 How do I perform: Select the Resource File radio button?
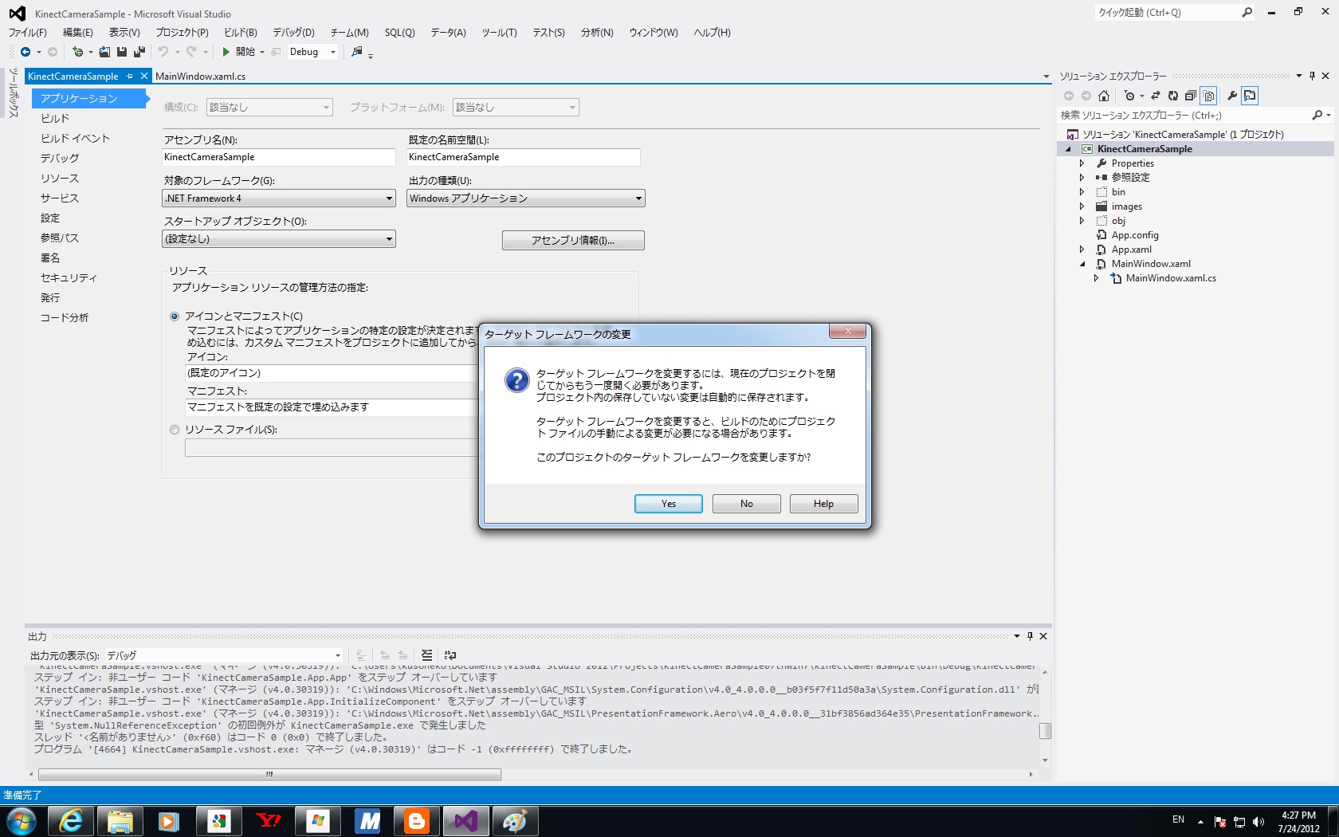pyautogui.click(x=175, y=430)
